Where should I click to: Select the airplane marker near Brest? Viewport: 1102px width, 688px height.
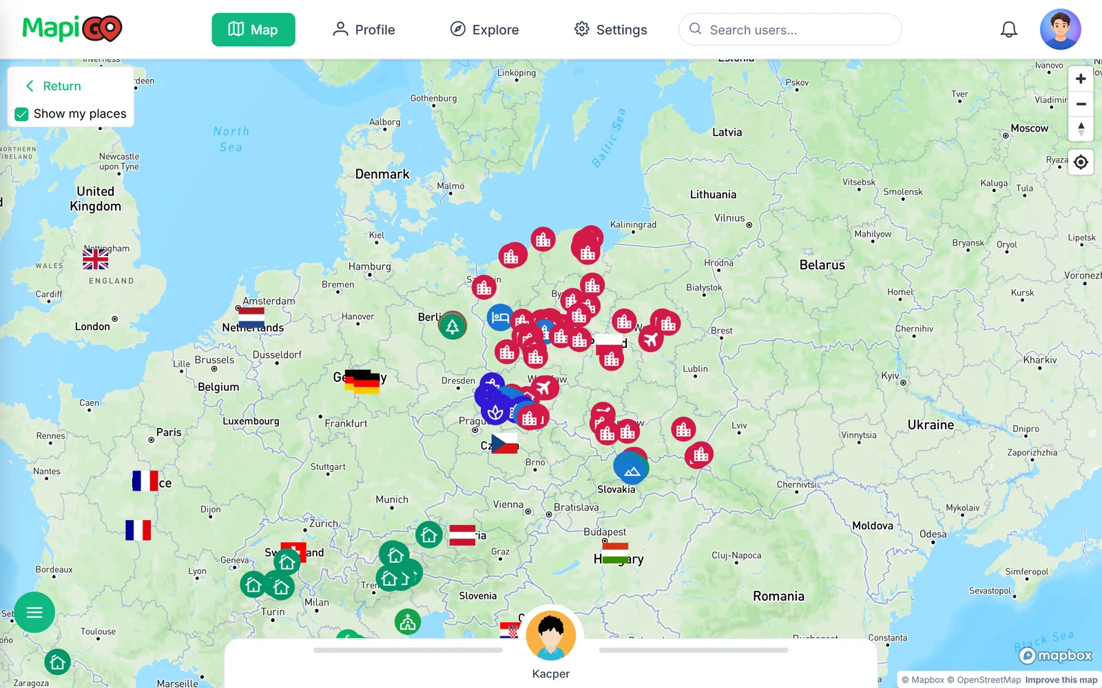[650, 339]
